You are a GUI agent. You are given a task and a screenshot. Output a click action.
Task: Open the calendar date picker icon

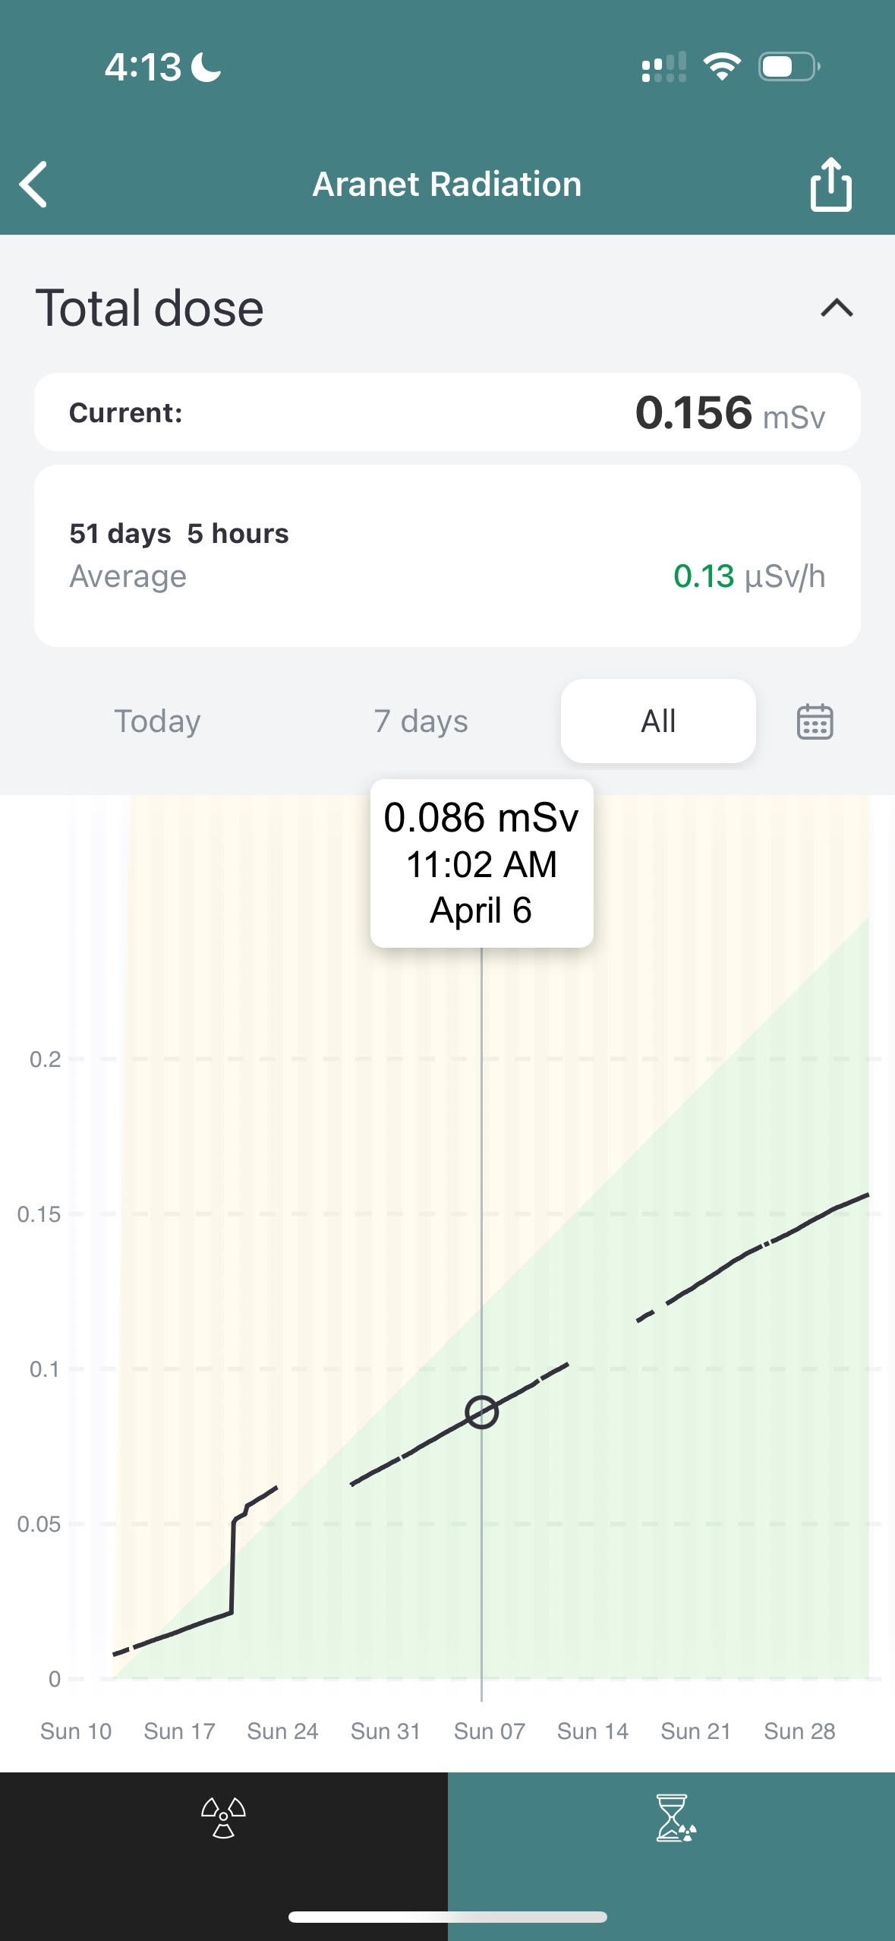coord(815,721)
